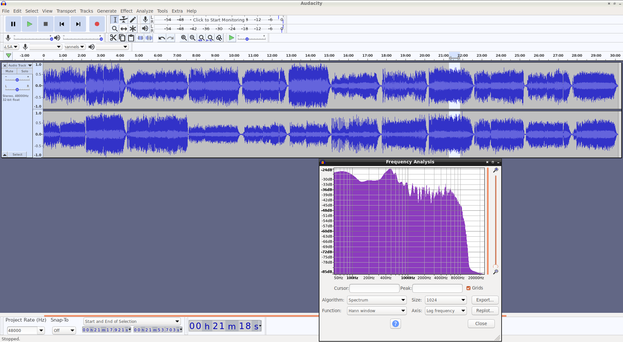Click the track gain slider
This screenshot has width=623, height=342.
pyautogui.click(x=17, y=80)
